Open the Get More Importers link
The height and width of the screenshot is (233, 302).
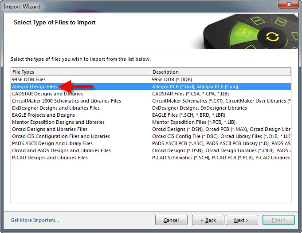pyautogui.click(x=35, y=220)
